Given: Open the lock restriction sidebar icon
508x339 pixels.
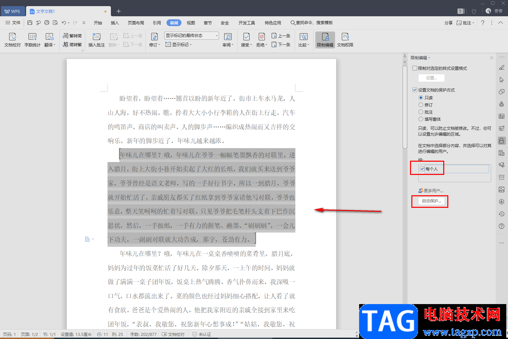Looking at the screenshot, I should [502, 141].
